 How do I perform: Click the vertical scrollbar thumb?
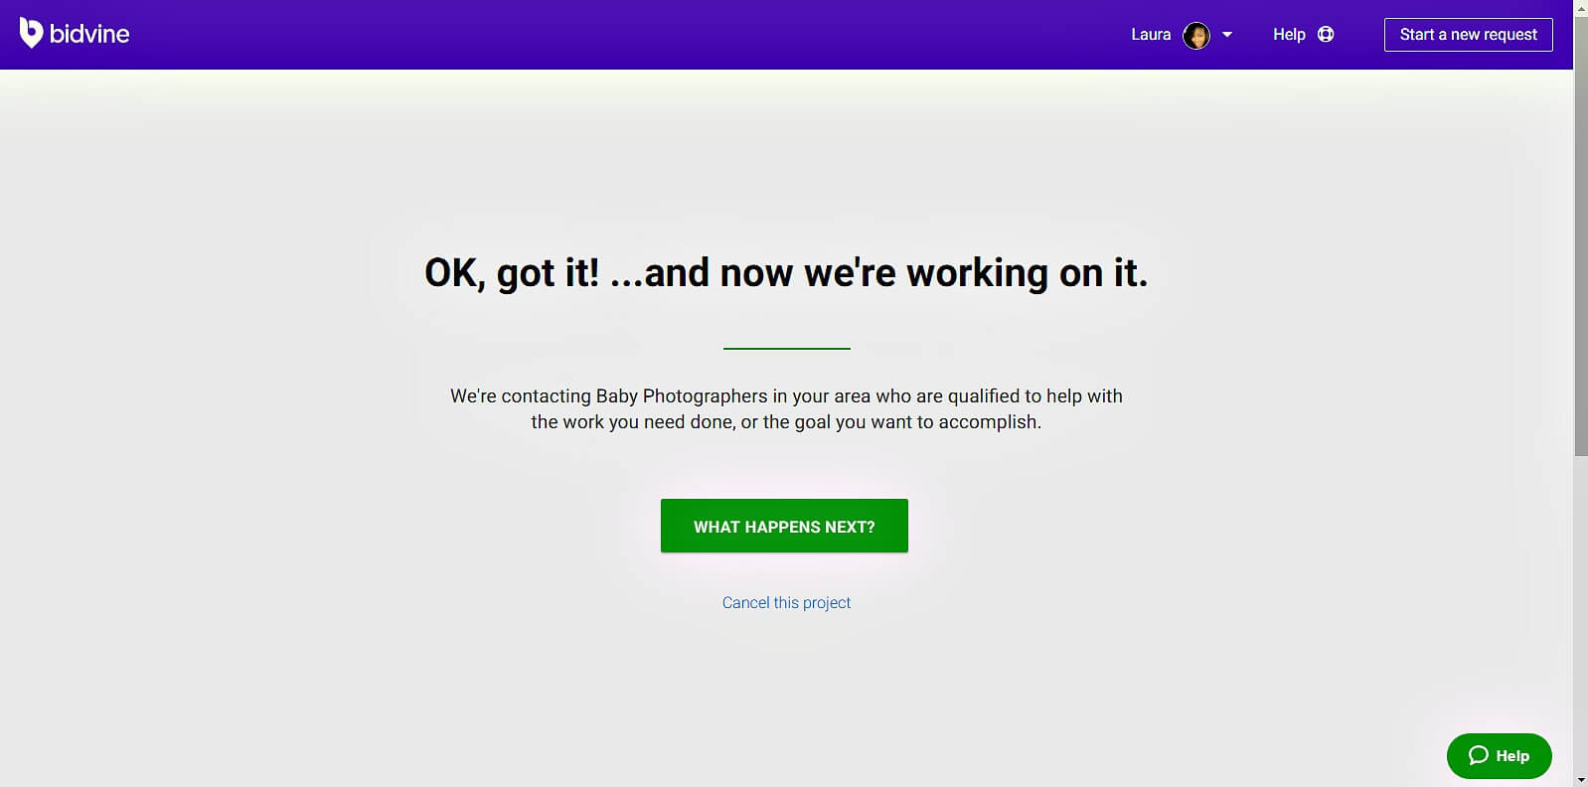[x=1580, y=236]
